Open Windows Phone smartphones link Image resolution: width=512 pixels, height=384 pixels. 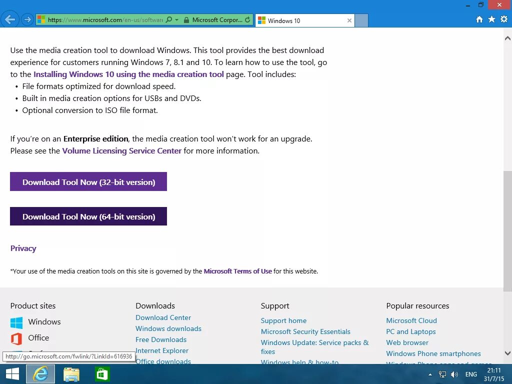click(x=433, y=353)
